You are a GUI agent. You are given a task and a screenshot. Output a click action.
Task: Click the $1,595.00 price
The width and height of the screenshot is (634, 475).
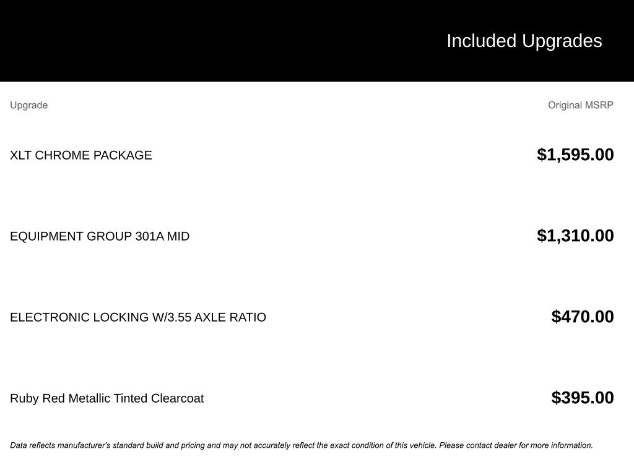[x=575, y=155]
